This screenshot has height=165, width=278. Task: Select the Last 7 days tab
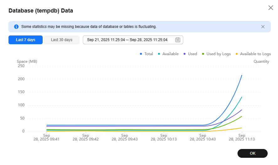[25, 40]
